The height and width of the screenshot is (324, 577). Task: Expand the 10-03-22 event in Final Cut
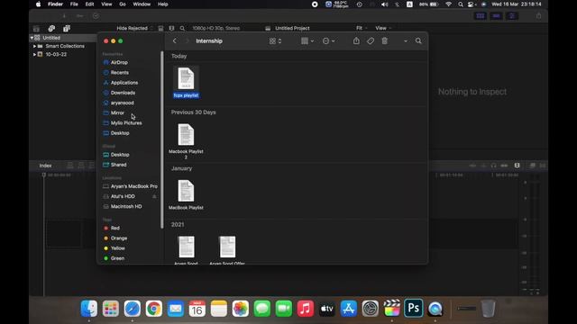click(34, 54)
